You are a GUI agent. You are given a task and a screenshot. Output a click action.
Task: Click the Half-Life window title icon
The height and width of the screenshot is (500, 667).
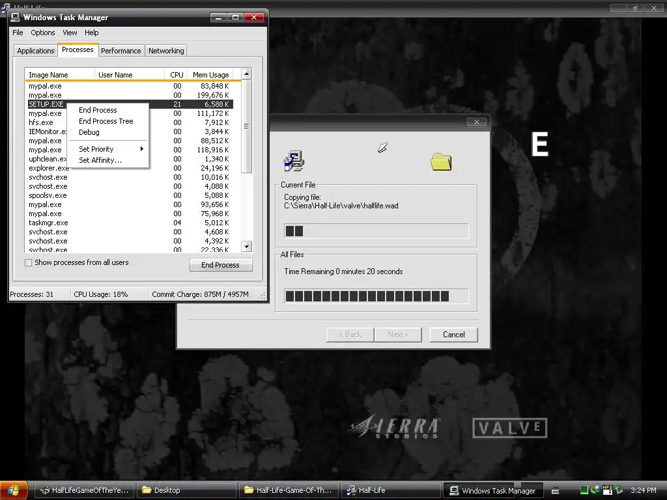[5, 7]
